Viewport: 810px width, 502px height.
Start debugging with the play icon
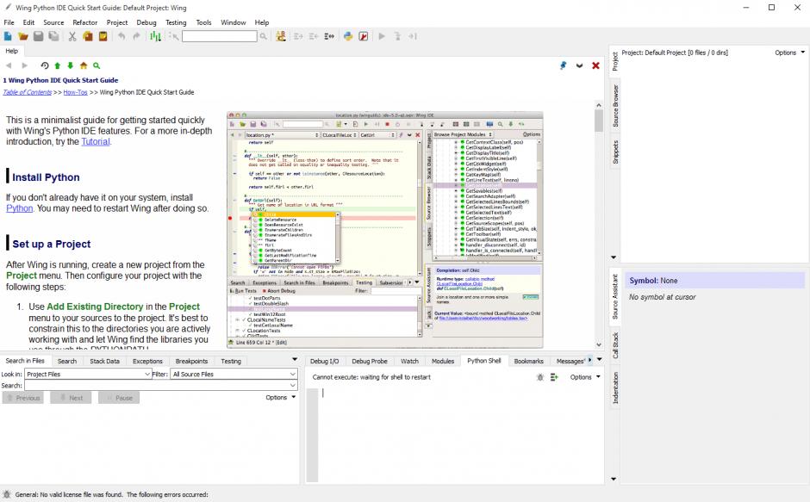click(382, 36)
